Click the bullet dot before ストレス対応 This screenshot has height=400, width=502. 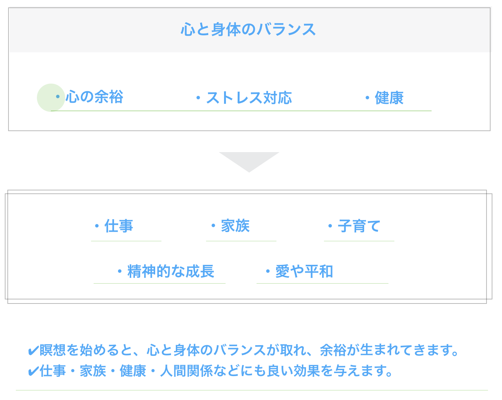198,98
